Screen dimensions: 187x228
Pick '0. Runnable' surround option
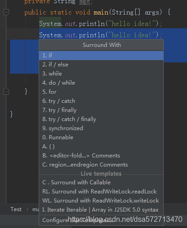pyautogui.click(x=101, y=137)
